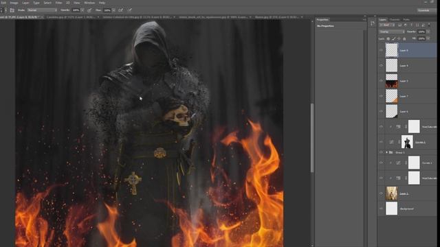Toggle visibility of Background layer

(x=381, y=209)
